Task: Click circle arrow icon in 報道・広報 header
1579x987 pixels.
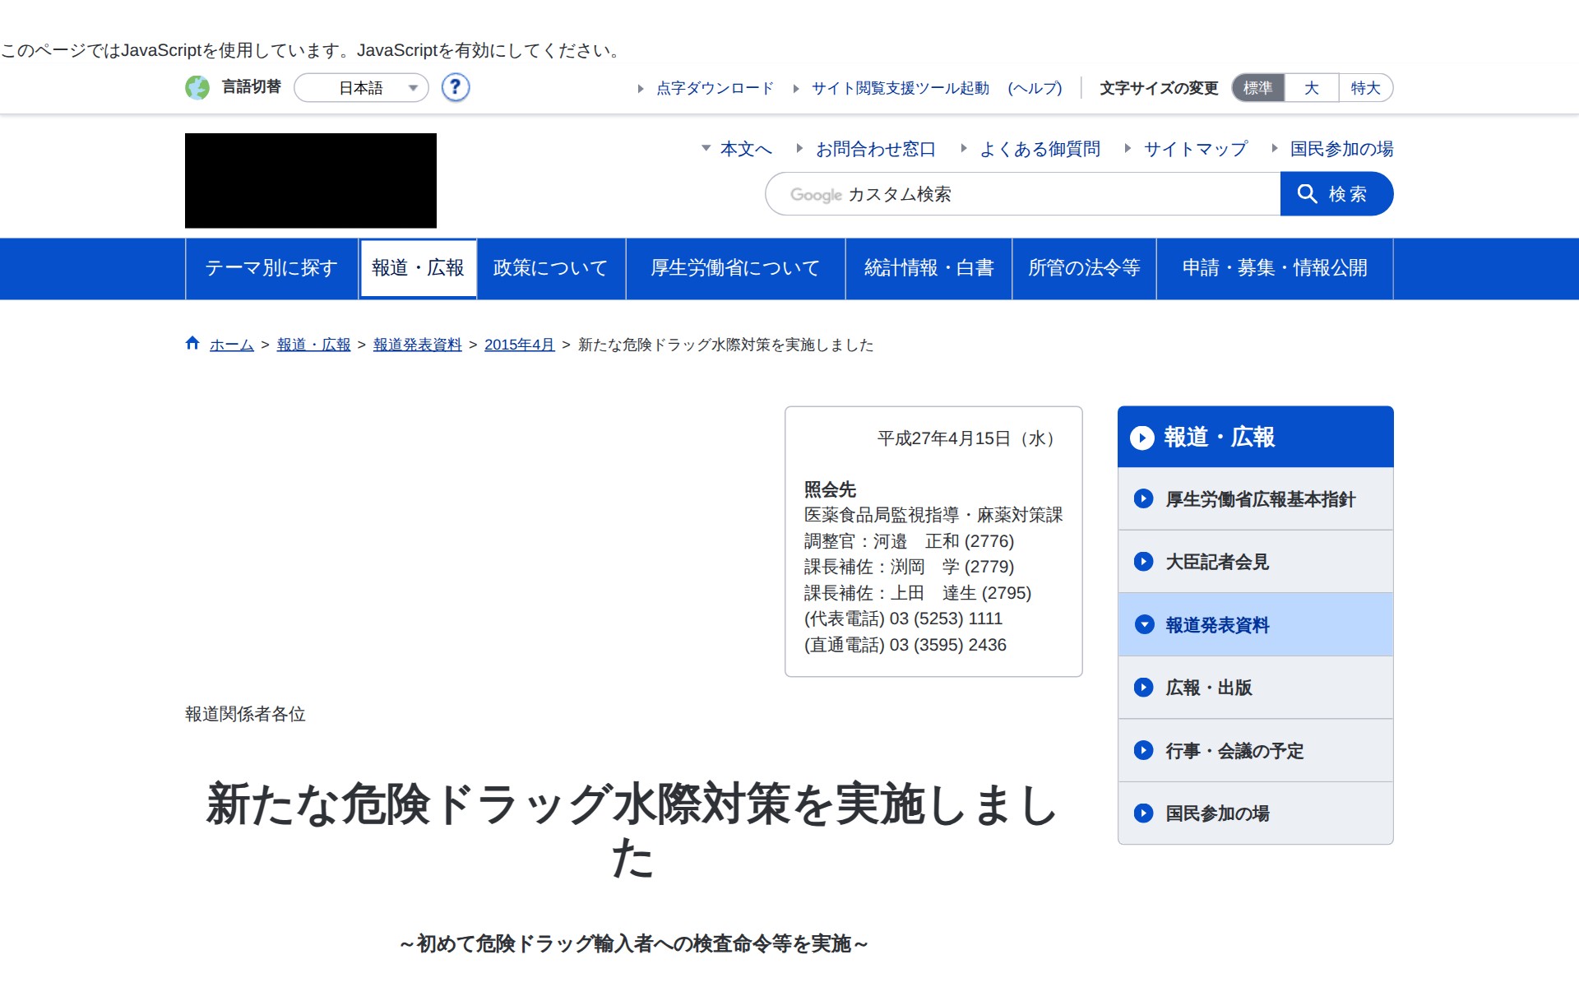Action: tap(1141, 438)
